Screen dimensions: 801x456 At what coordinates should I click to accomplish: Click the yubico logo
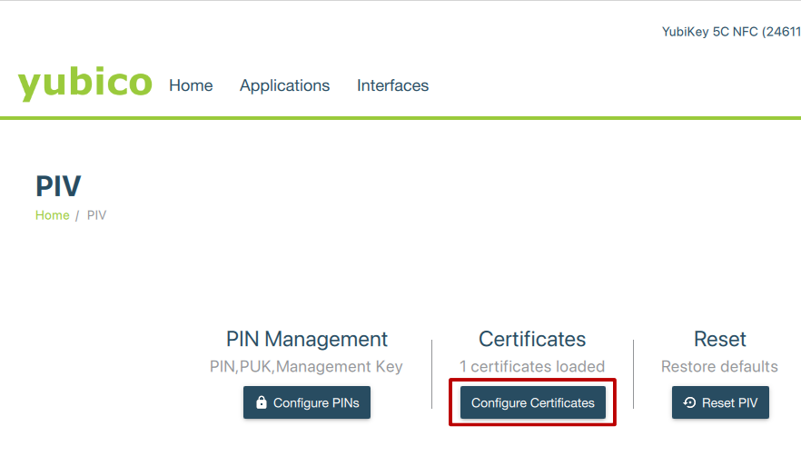tap(84, 84)
